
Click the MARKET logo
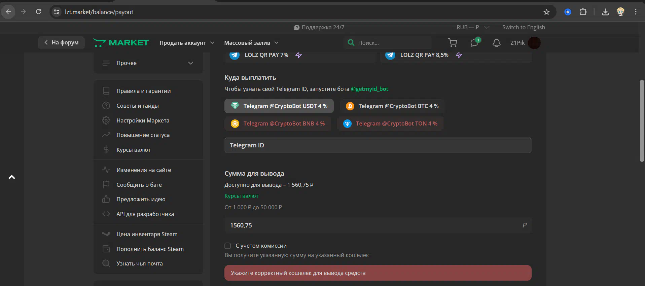coord(121,43)
